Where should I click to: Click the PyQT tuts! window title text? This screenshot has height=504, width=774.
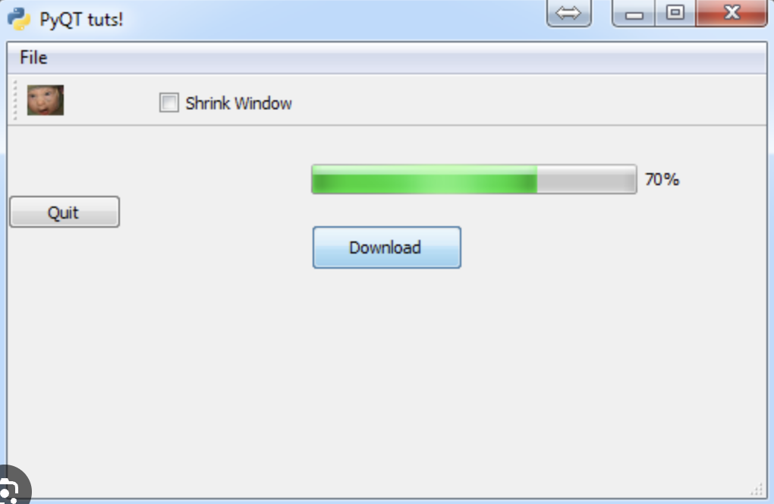[x=81, y=20]
